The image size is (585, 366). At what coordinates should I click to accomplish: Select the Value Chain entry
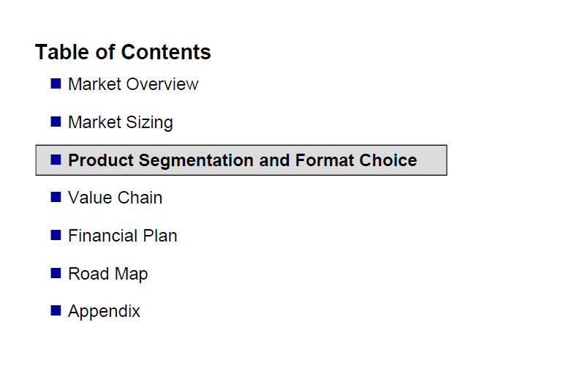(116, 198)
